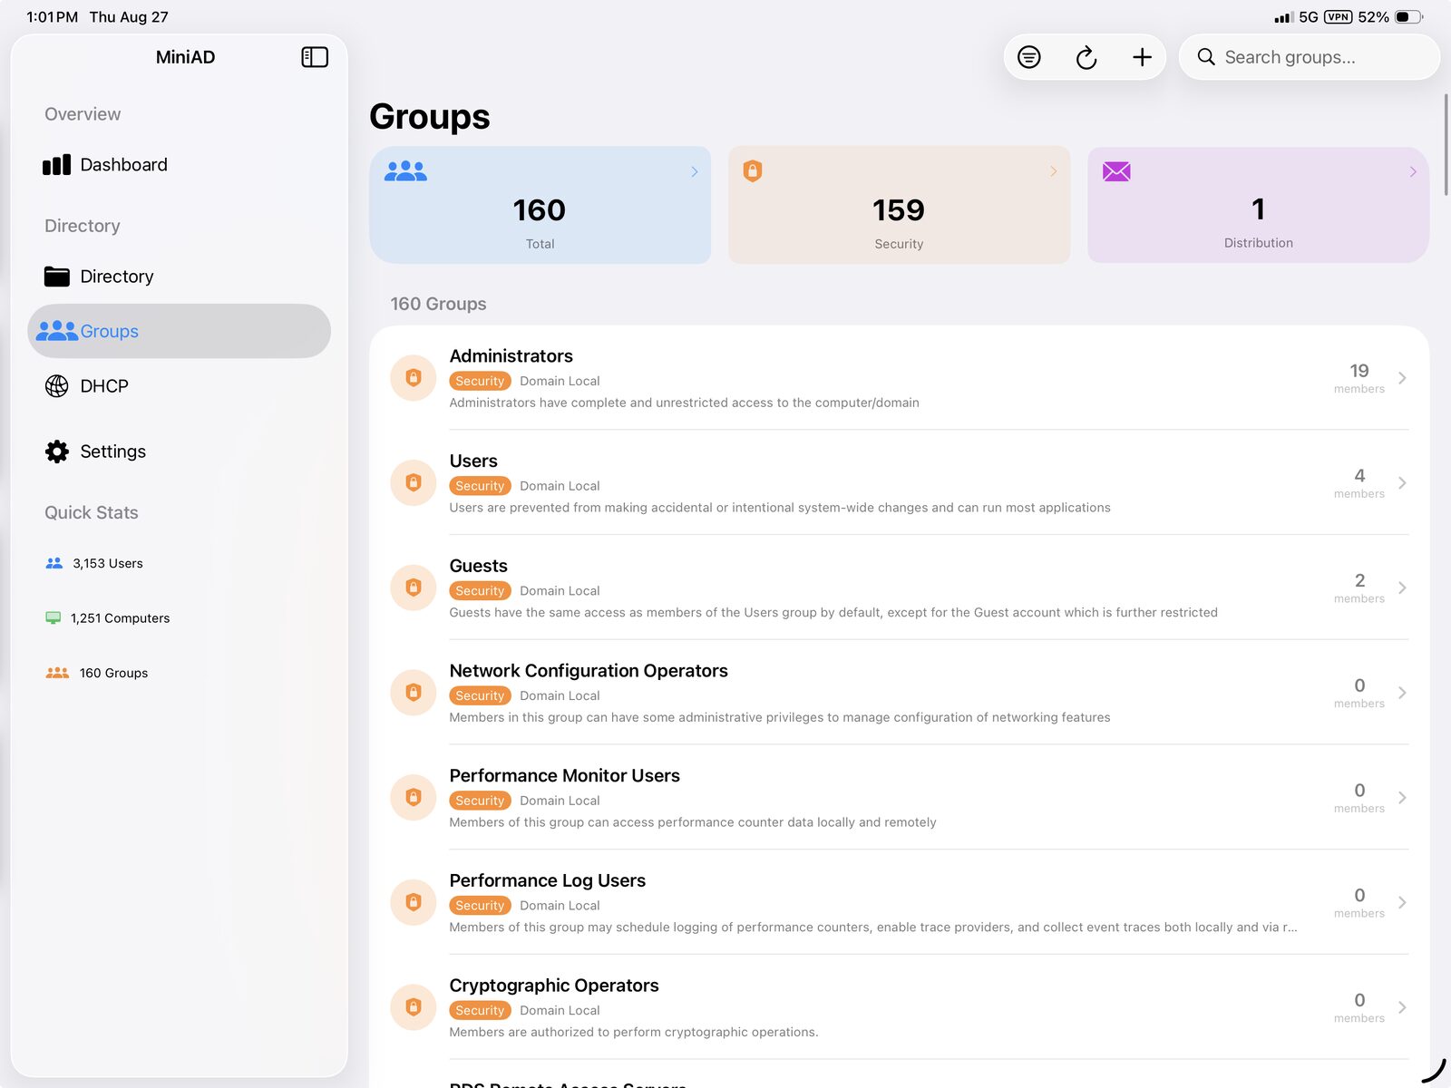Click the Users group shield icon
The image size is (1451, 1088).
click(x=414, y=482)
